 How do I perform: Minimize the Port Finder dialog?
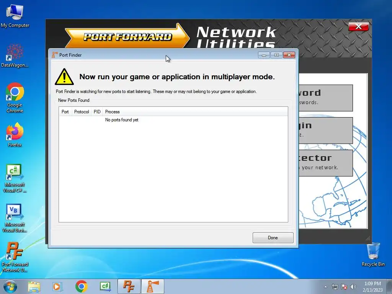point(264,55)
